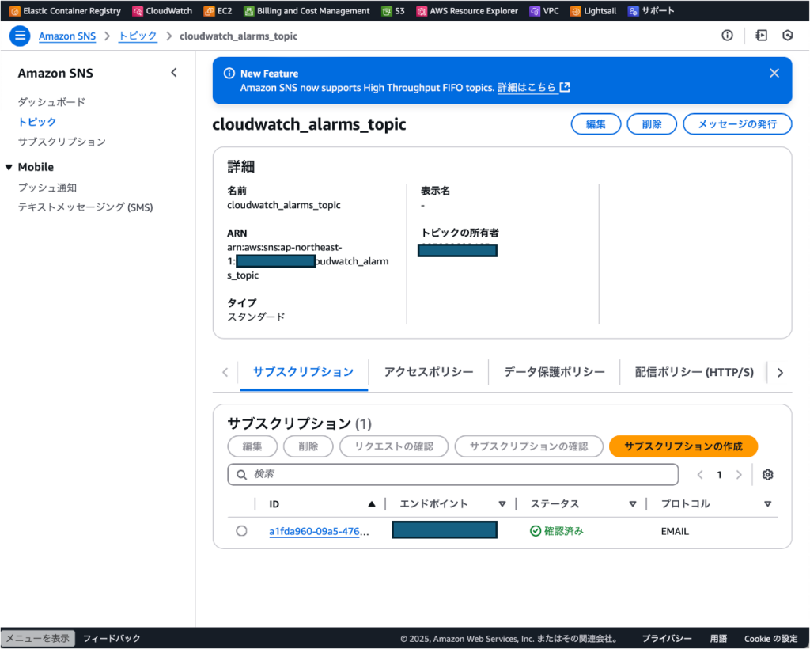Screen dimensions: 810x649
Task: Open プッシュ通知 in sidebar
Action: pos(47,187)
